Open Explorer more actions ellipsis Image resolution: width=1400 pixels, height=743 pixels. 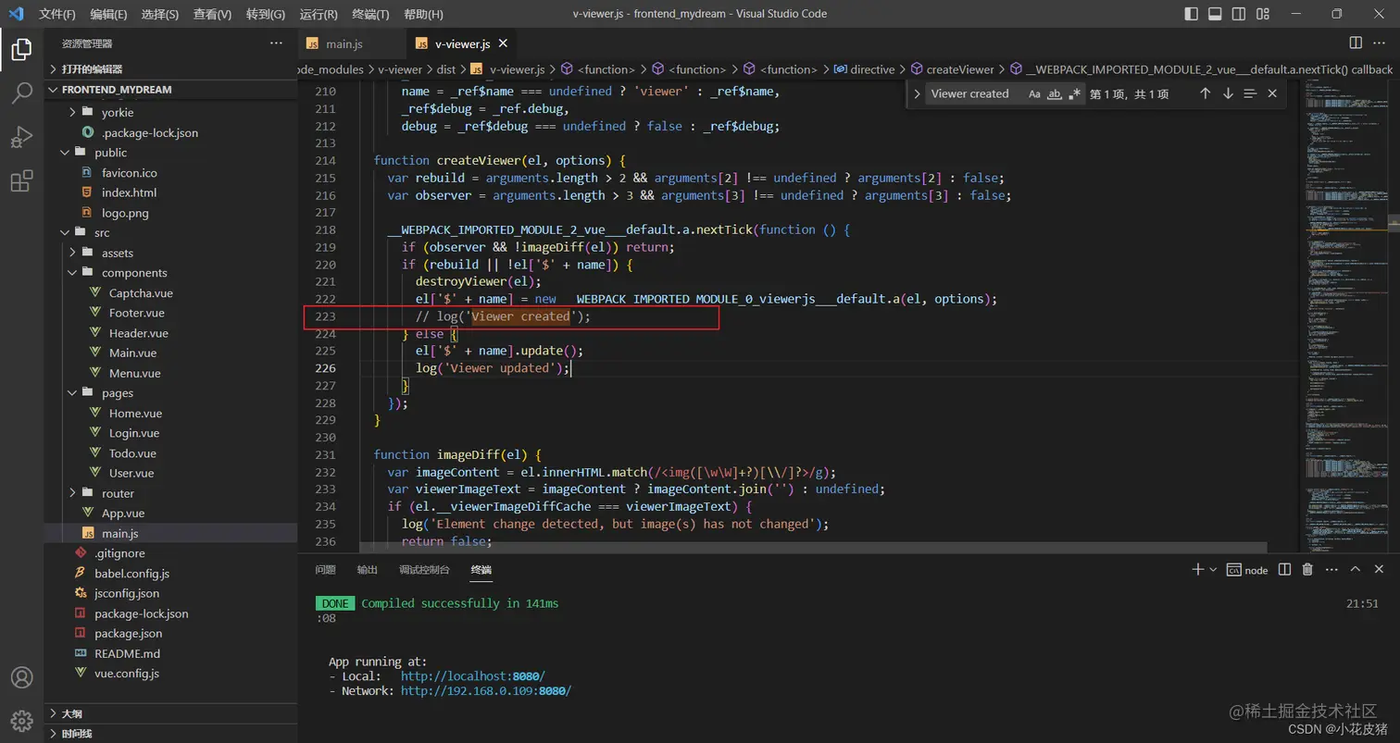click(276, 43)
